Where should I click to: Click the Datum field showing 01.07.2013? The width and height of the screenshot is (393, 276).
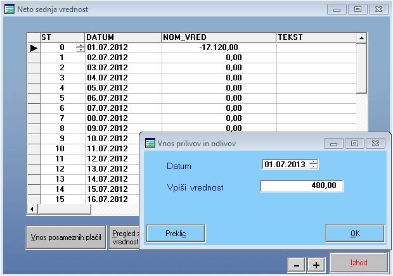285,165
